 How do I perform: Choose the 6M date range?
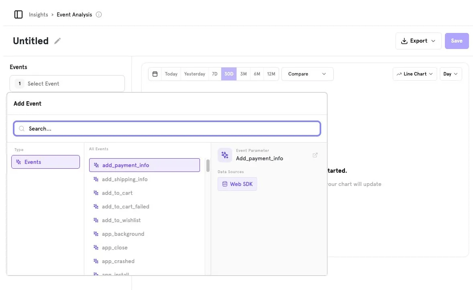coord(257,74)
